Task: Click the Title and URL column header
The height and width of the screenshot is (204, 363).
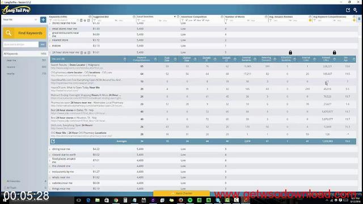Action: 88,59
